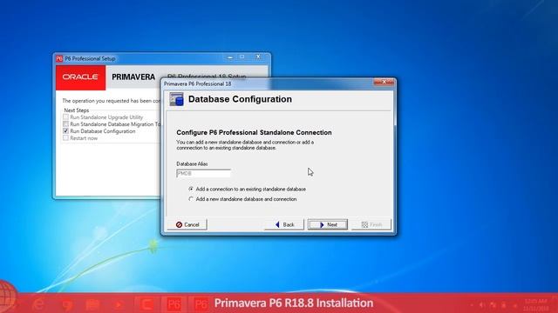Close the P6 Professional Setup window
The width and height of the screenshot is (558, 313).
(258, 57)
